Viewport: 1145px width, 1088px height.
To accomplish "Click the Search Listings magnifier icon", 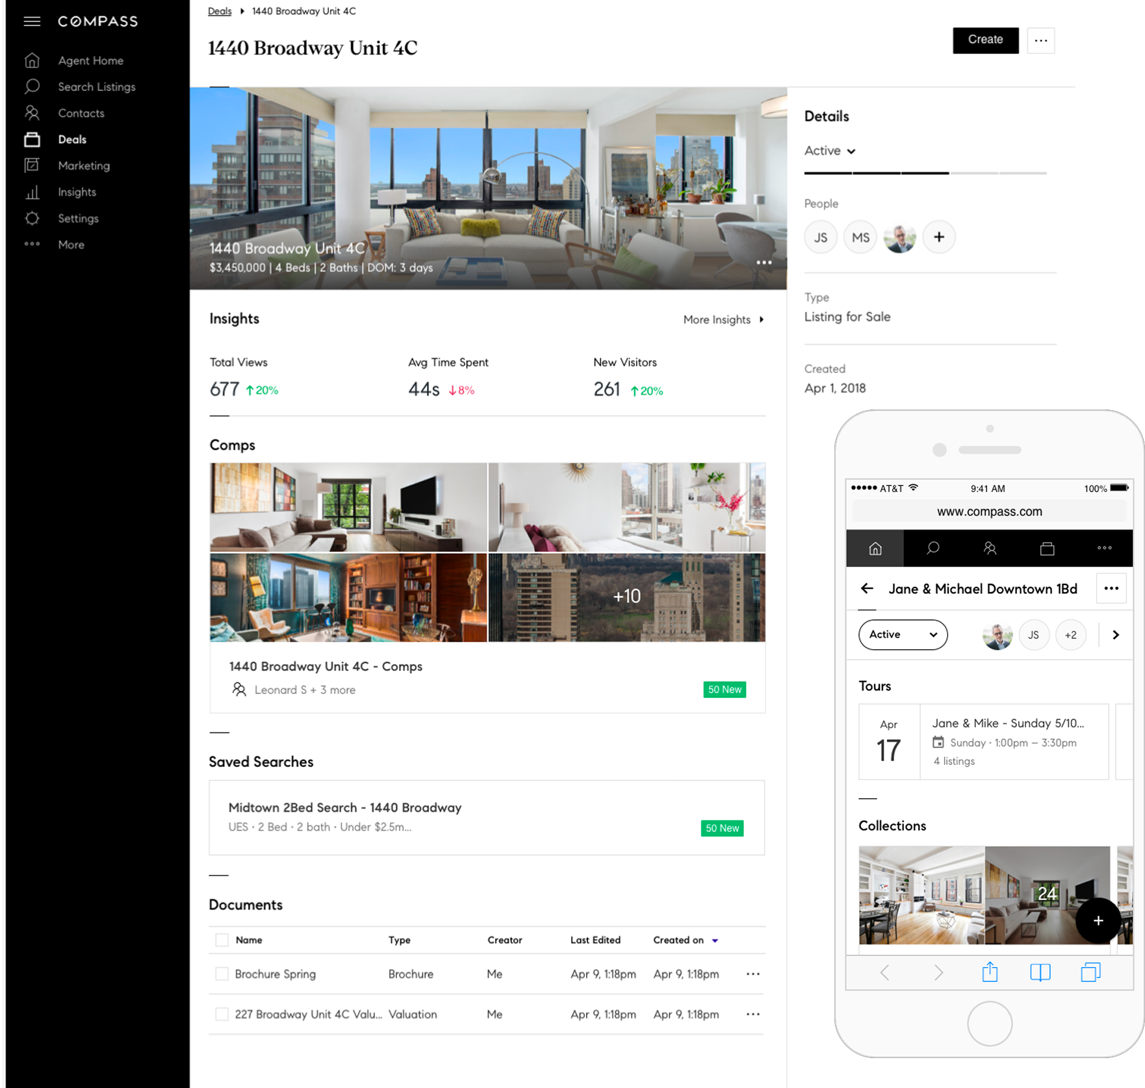I will coord(32,86).
